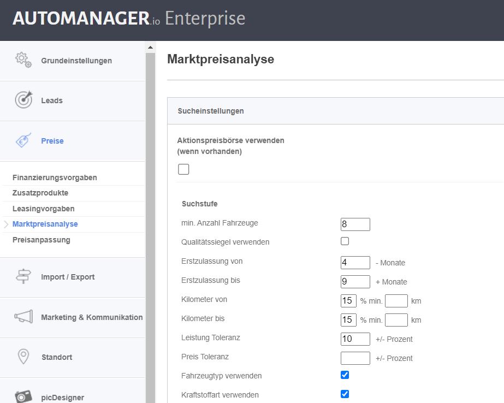Collapse the Preise menu section

click(x=73, y=141)
